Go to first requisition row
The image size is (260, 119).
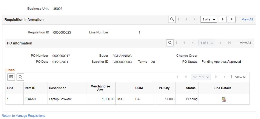[186, 19]
